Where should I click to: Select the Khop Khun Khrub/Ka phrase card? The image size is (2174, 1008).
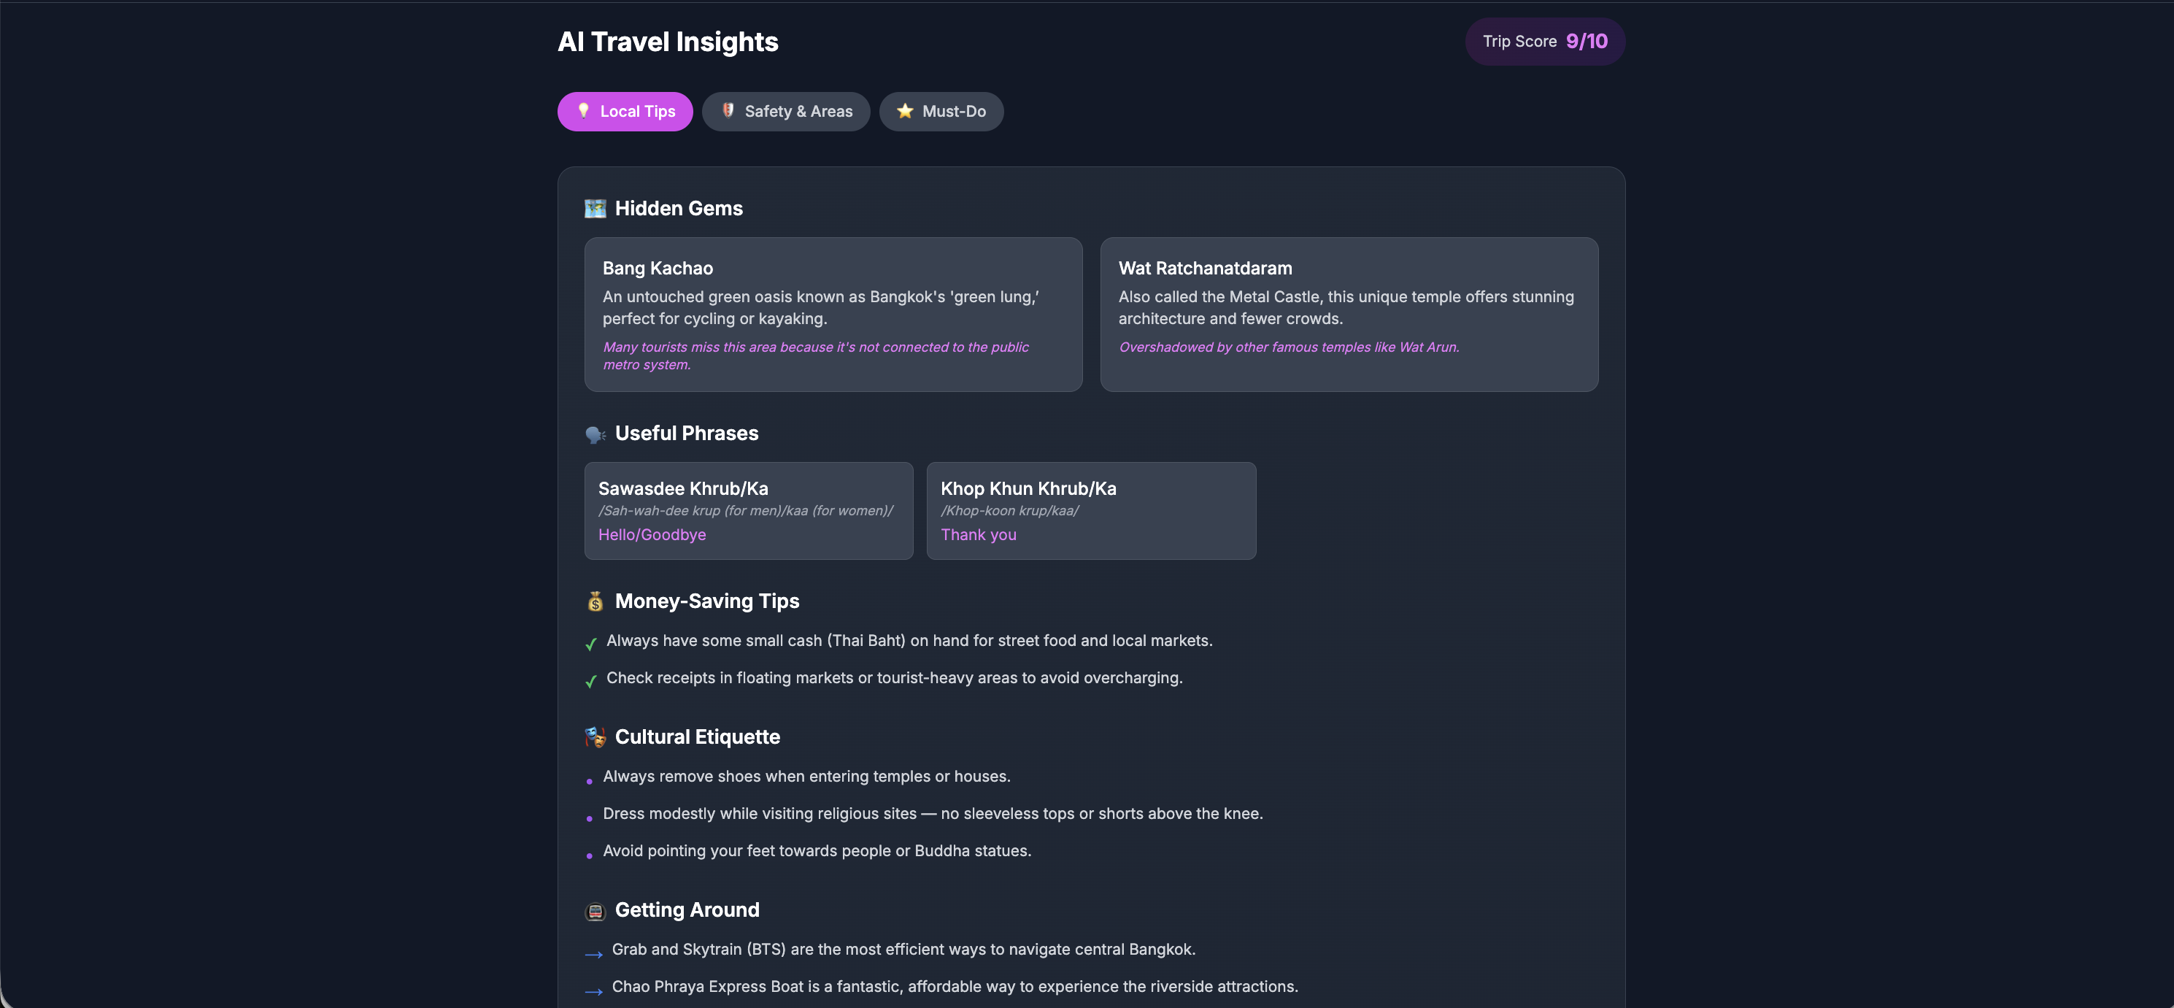[x=1090, y=510]
